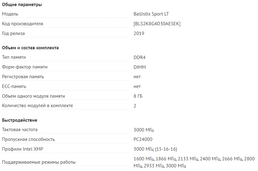
Task: Click the 'Форм-фактор памяти' label
Action: point(25,67)
